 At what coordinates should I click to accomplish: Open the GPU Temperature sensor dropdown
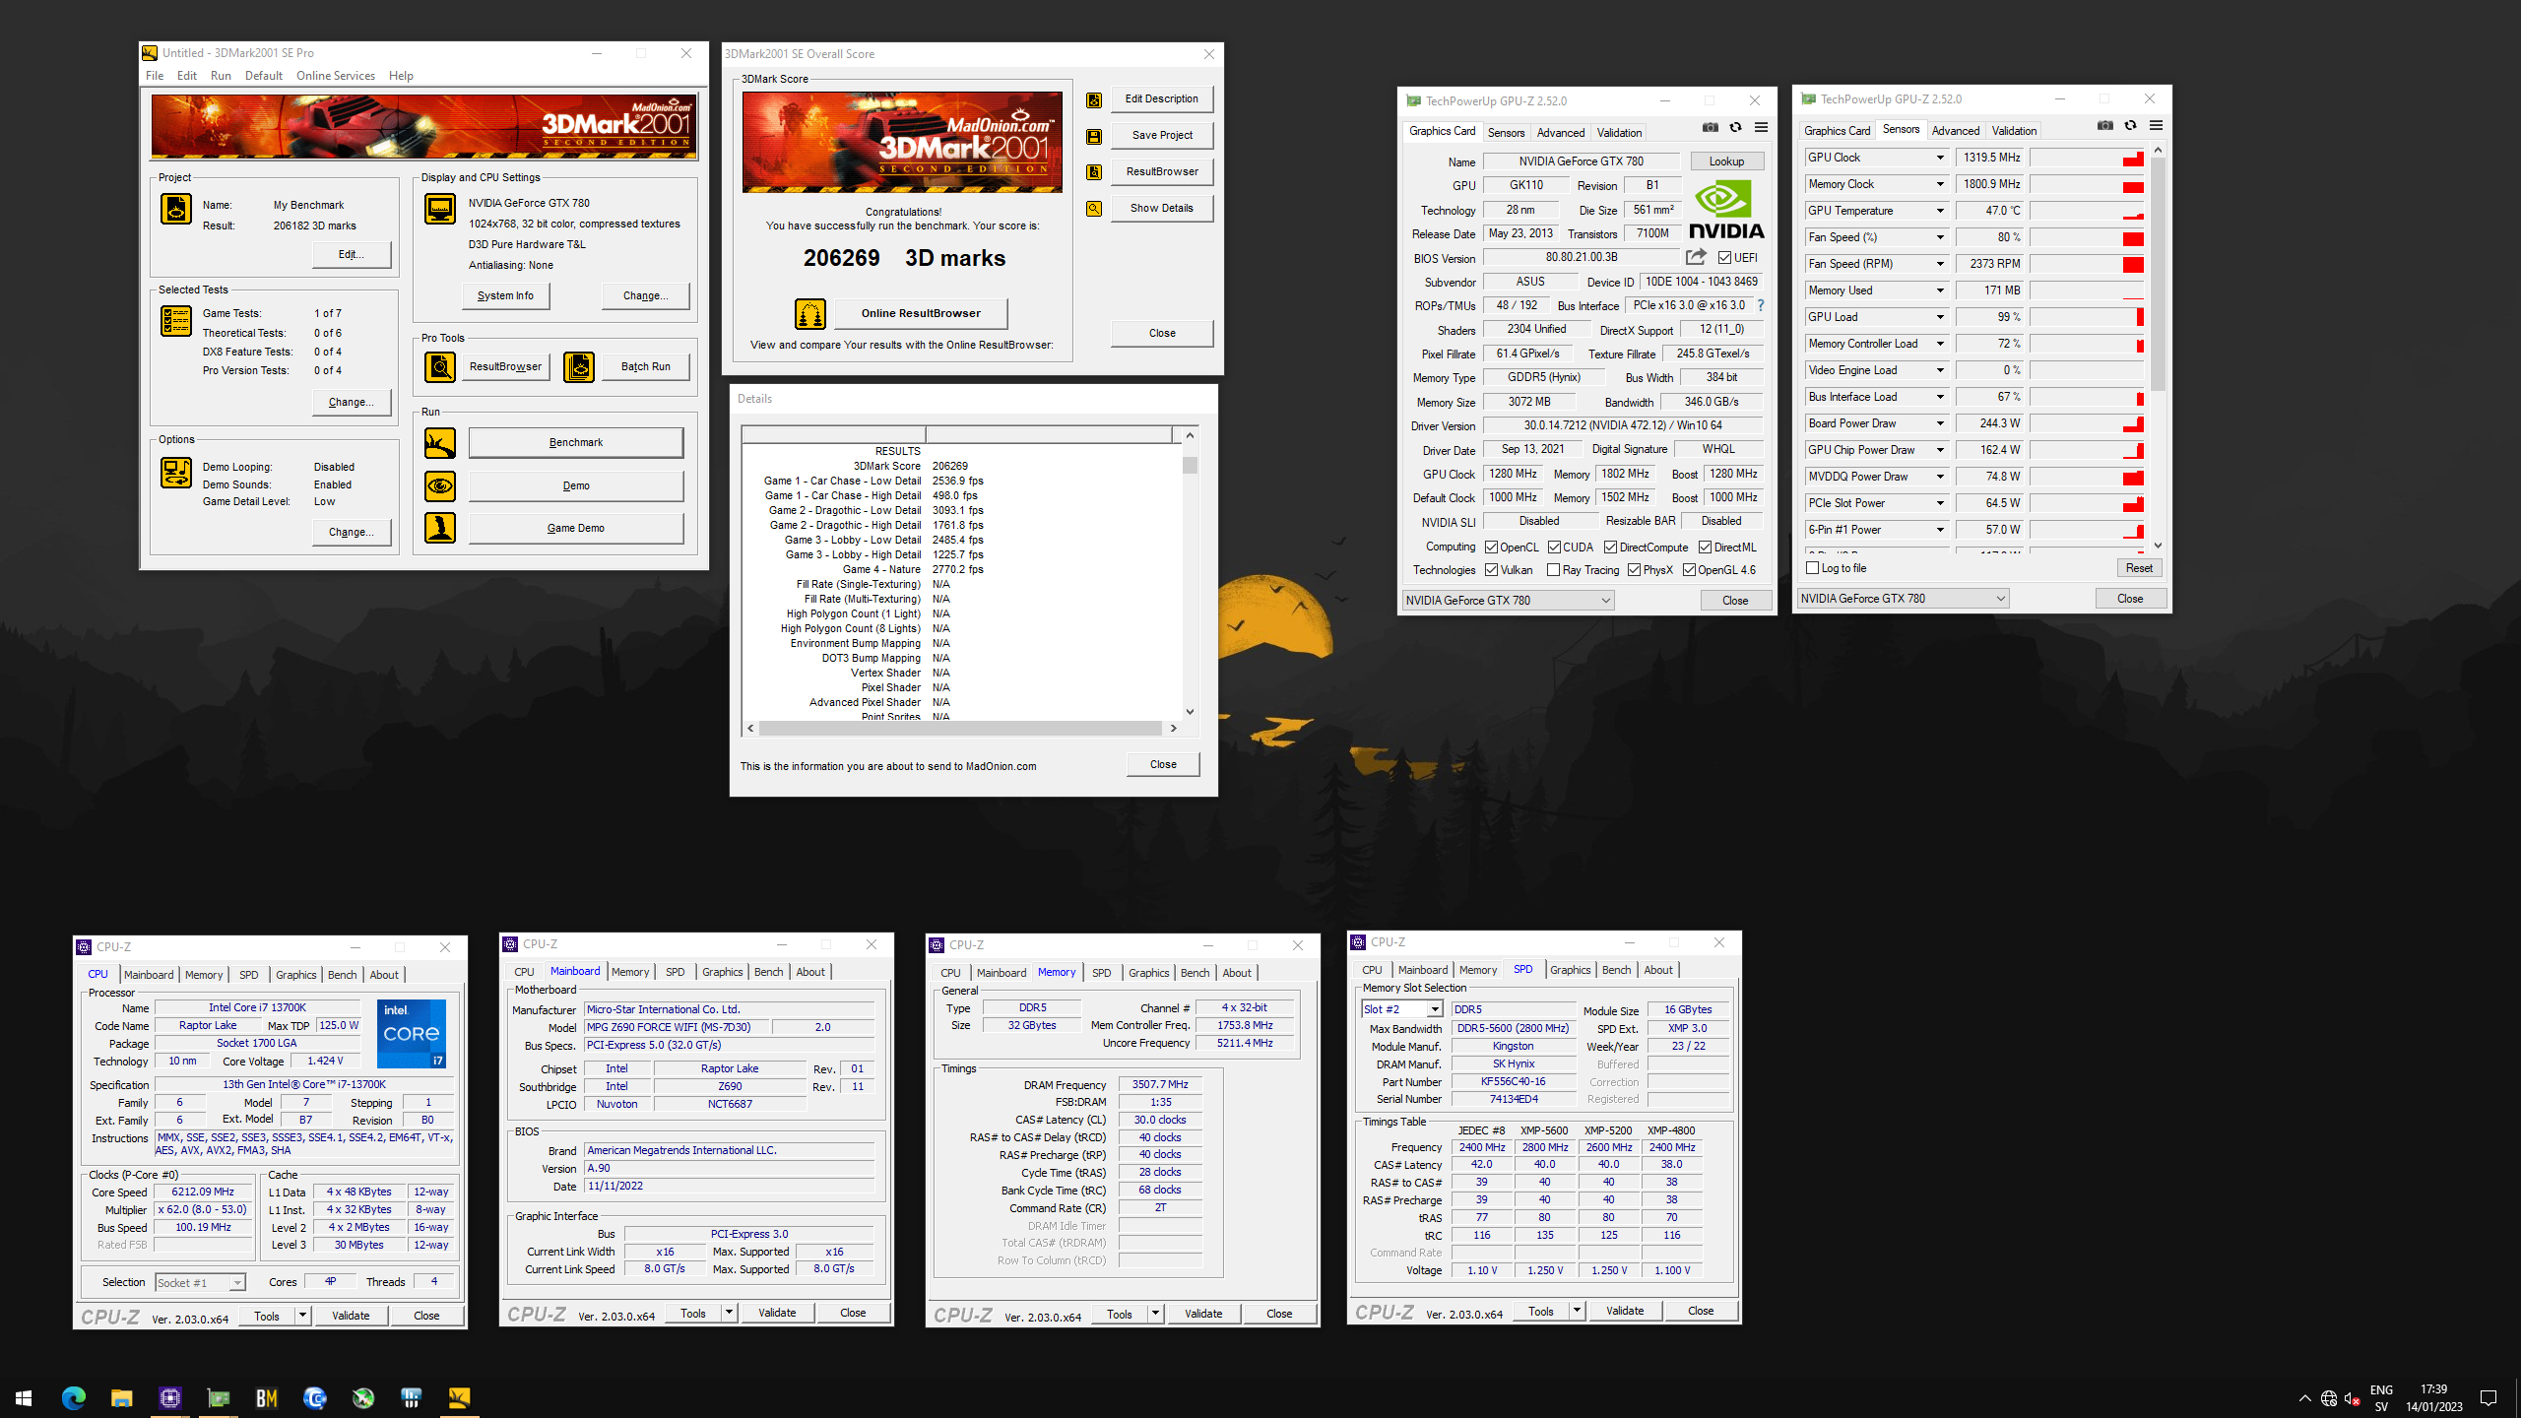tap(1940, 211)
